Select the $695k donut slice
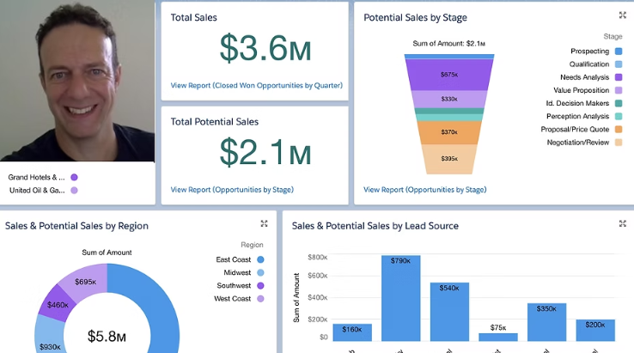The height and width of the screenshot is (353, 634). [85, 282]
